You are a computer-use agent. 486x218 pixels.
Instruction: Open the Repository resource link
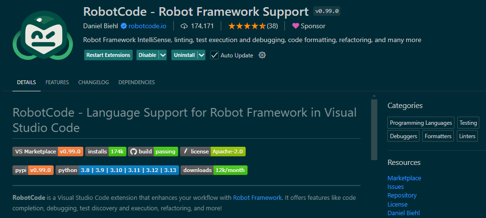tap(402, 196)
